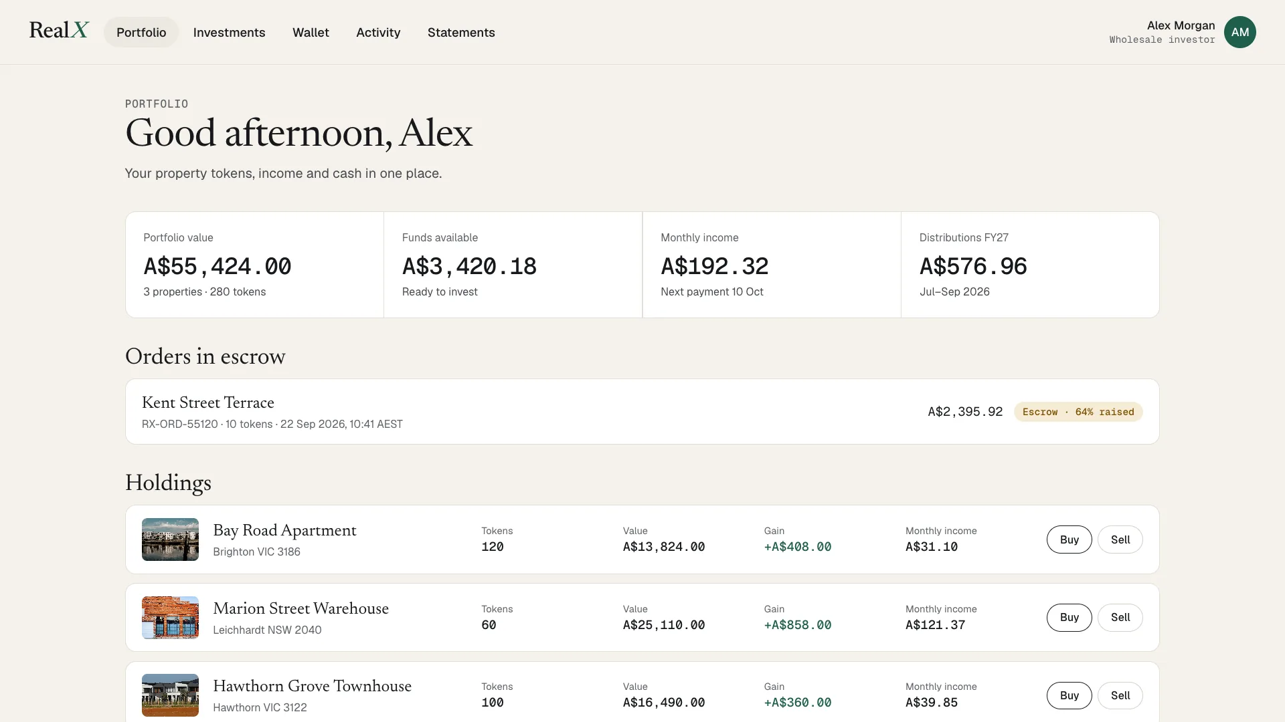Click the Hawthorn Grove value A$16,490.00
Image resolution: width=1285 pixels, height=722 pixels.
click(x=664, y=703)
